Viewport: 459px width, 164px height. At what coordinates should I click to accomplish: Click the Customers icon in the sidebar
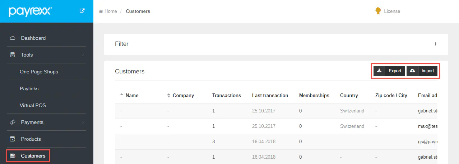point(13,156)
